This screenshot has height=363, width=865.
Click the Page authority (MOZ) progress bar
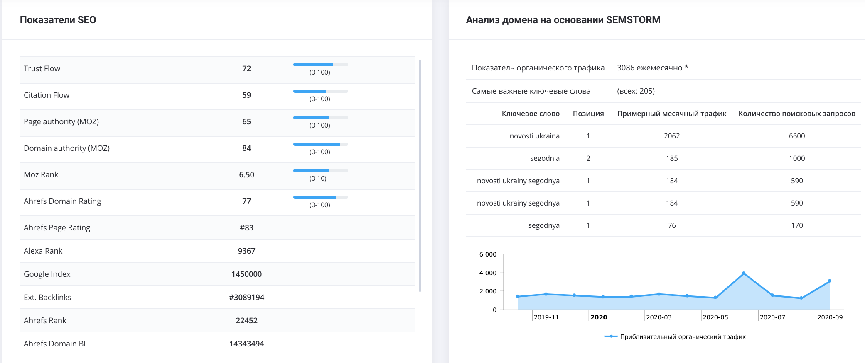tap(320, 118)
